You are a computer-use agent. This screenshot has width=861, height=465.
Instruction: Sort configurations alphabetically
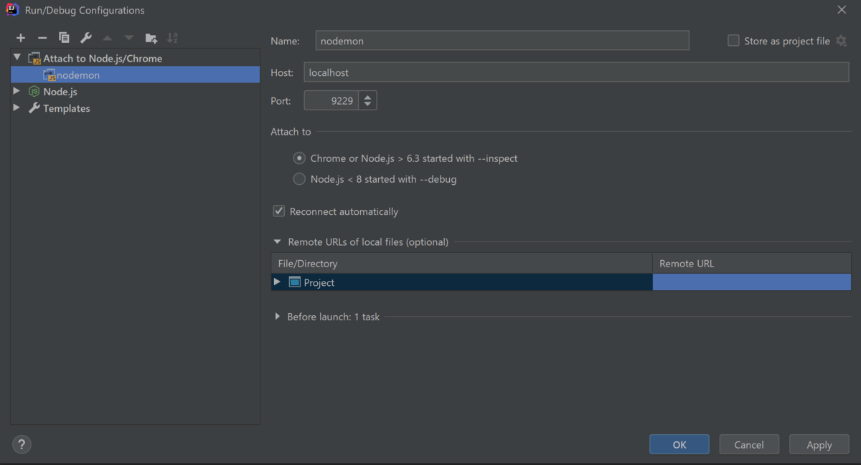(x=172, y=38)
